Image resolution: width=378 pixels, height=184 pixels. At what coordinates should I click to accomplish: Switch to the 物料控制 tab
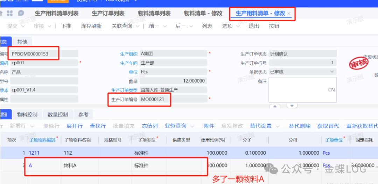27,115
